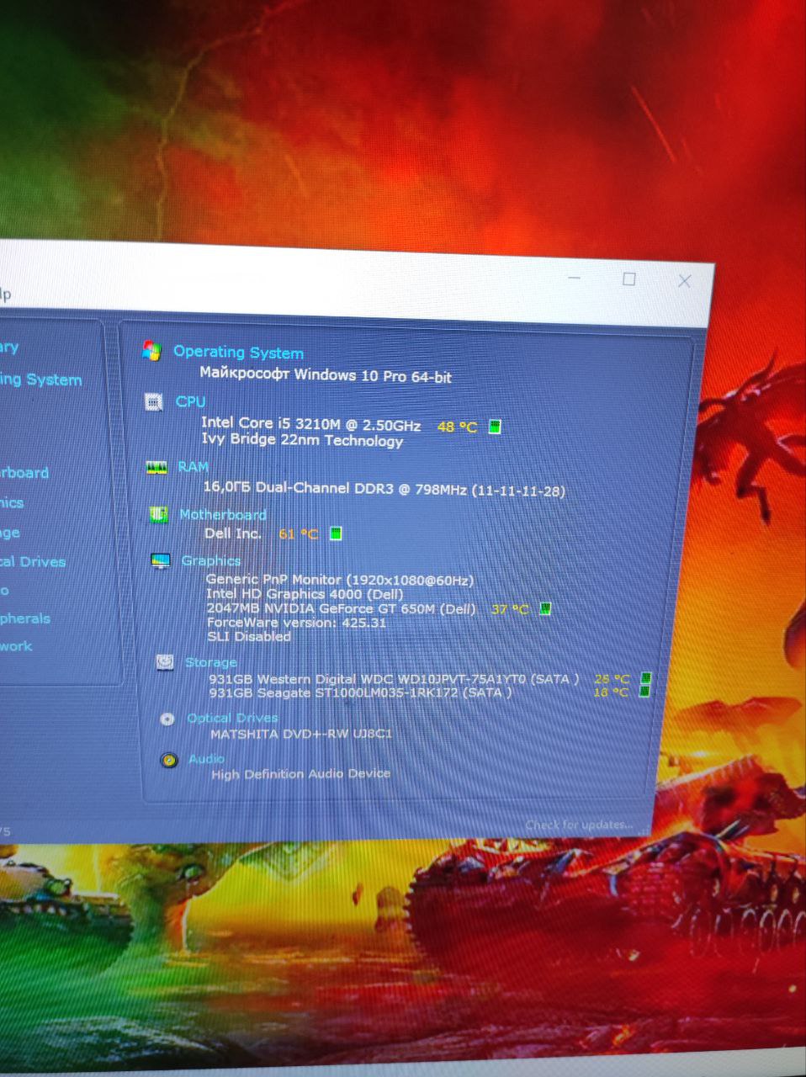
Task: Open the Operating System heading link
Action: (x=238, y=353)
